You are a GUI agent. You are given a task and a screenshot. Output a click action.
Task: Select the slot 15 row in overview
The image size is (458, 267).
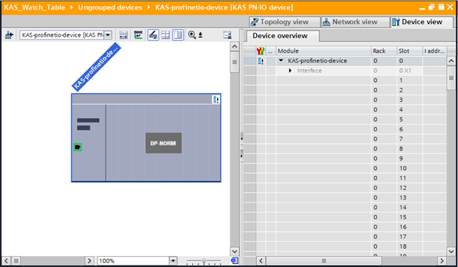(345, 217)
